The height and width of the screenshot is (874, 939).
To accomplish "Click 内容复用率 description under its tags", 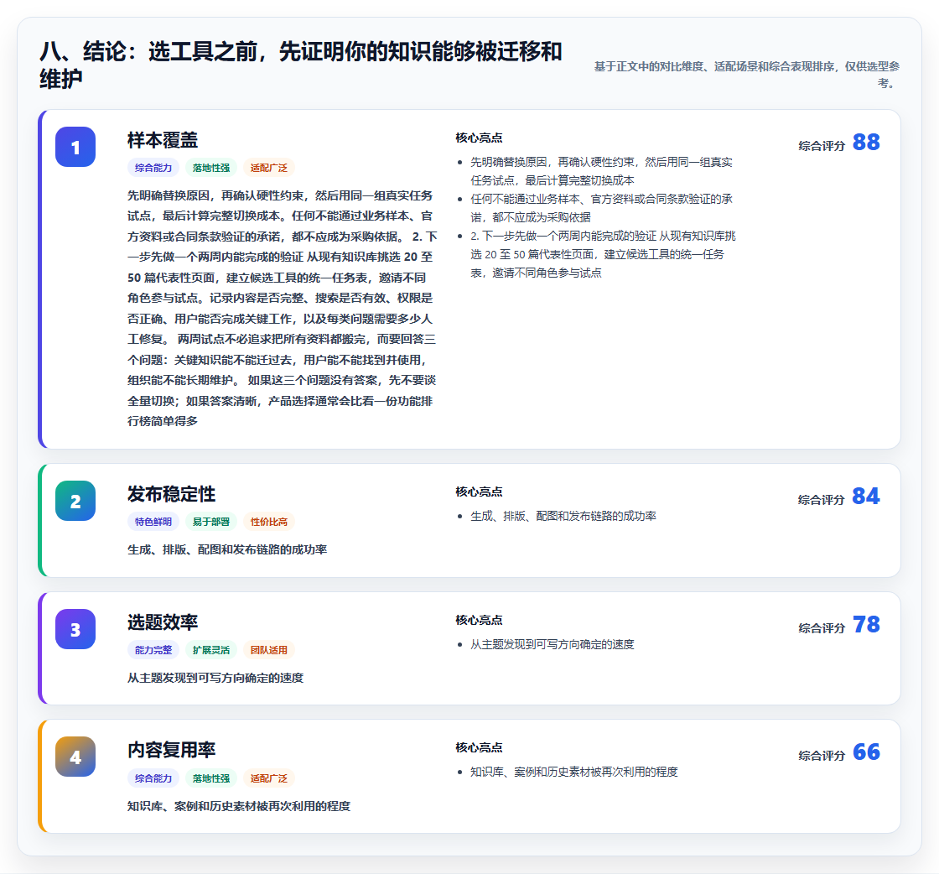I will (239, 806).
